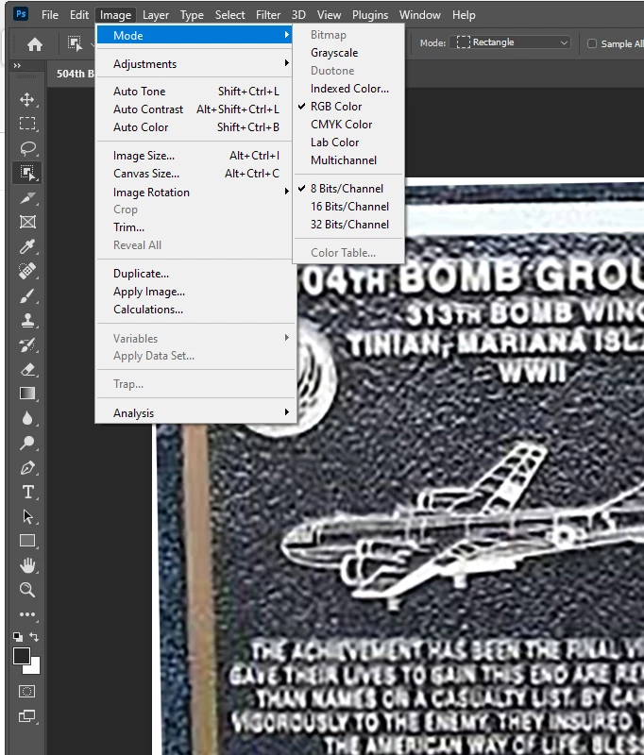Expand the Image Rotation submenu
644x755 pixels.
coord(195,193)
